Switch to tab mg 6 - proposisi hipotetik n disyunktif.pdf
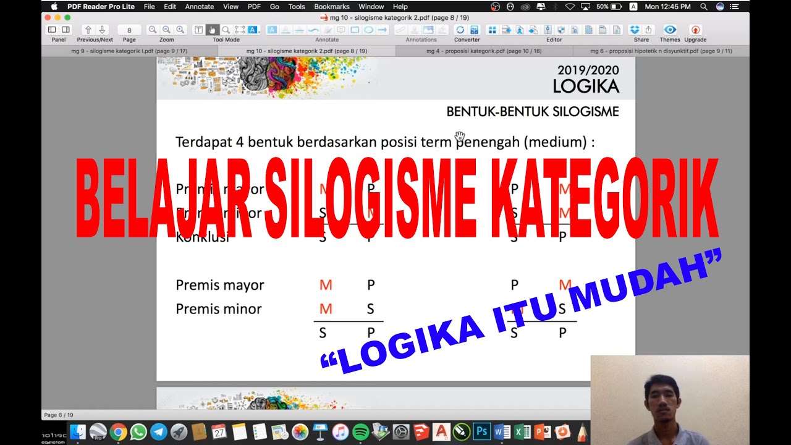The height and width of the screenshot is (445, 791). coord(661,51)
